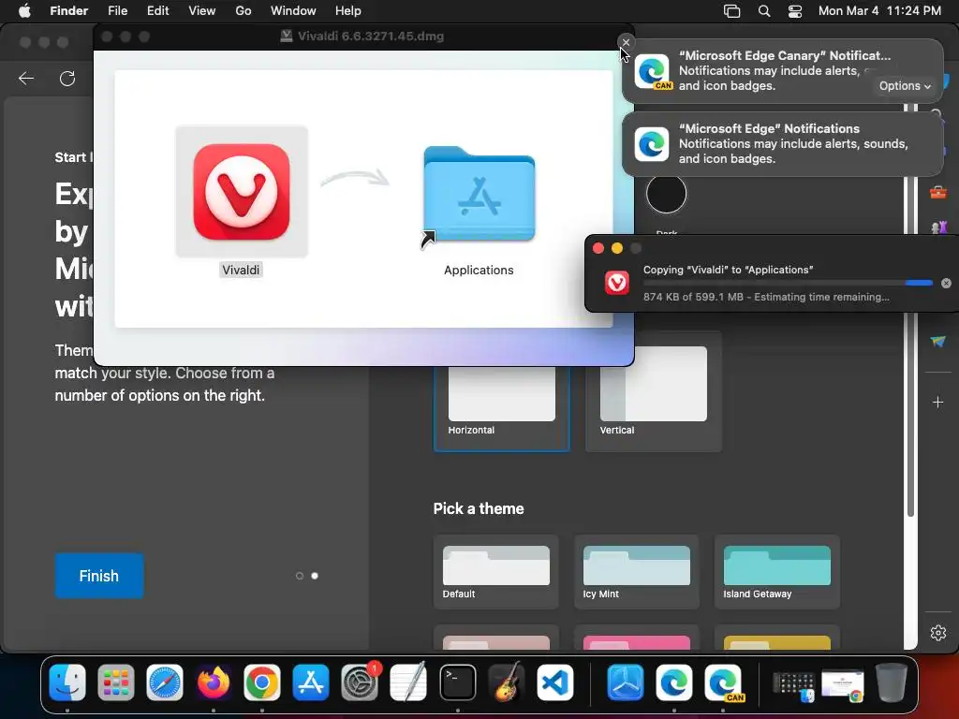Select the Dark appearance circle
959x719 pixels.
point(666,195)
